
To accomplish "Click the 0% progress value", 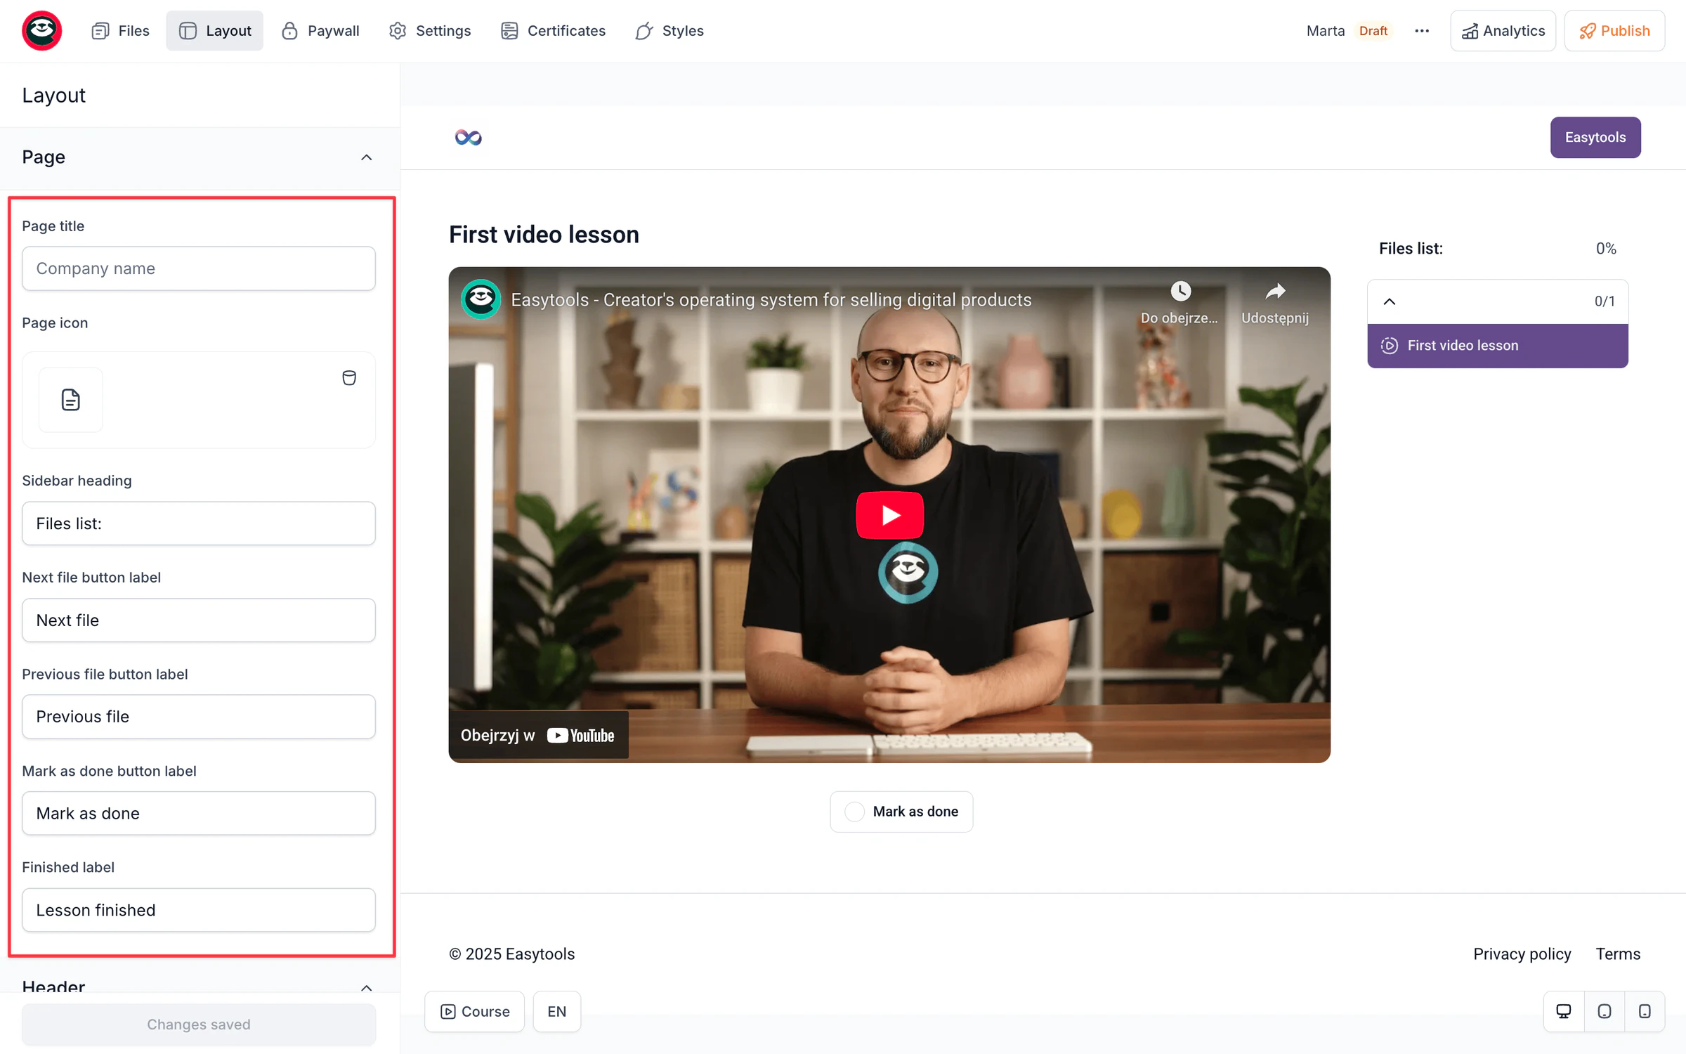I will click(x=1606, y=249).
